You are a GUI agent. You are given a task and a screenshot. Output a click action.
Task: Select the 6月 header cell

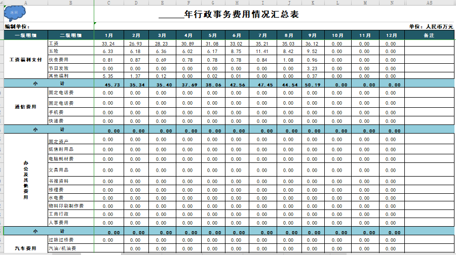[x=237, y=35]
